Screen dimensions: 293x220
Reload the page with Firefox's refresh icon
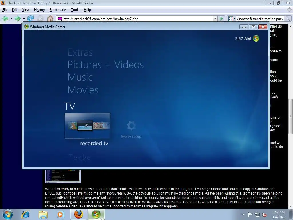[31, 19]
